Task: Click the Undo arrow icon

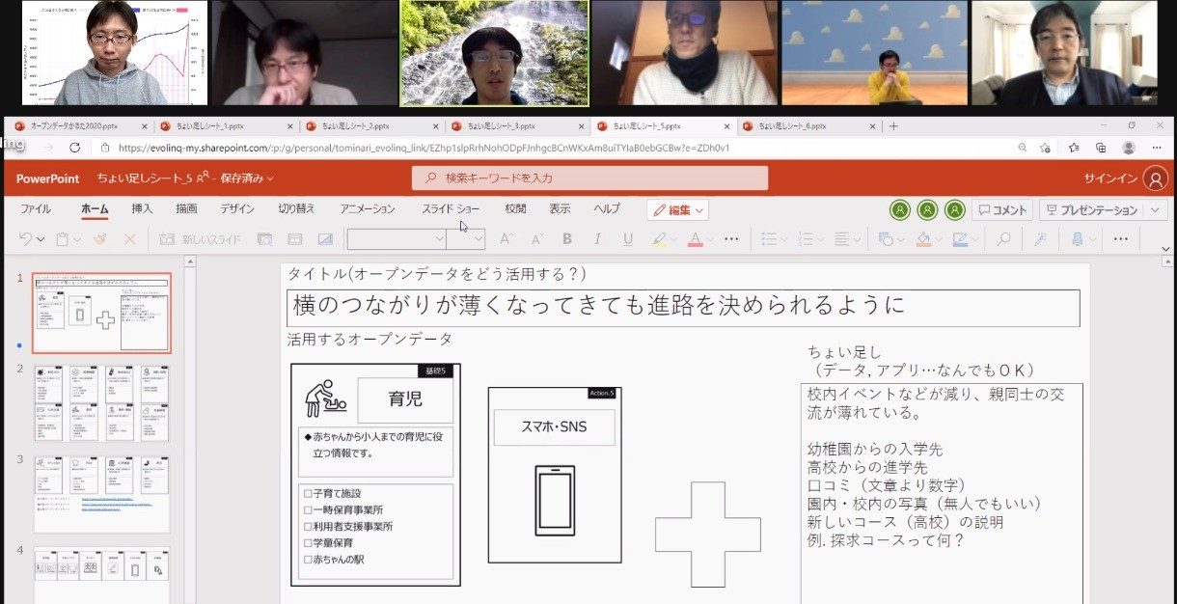Action: (x=26, y=239)
